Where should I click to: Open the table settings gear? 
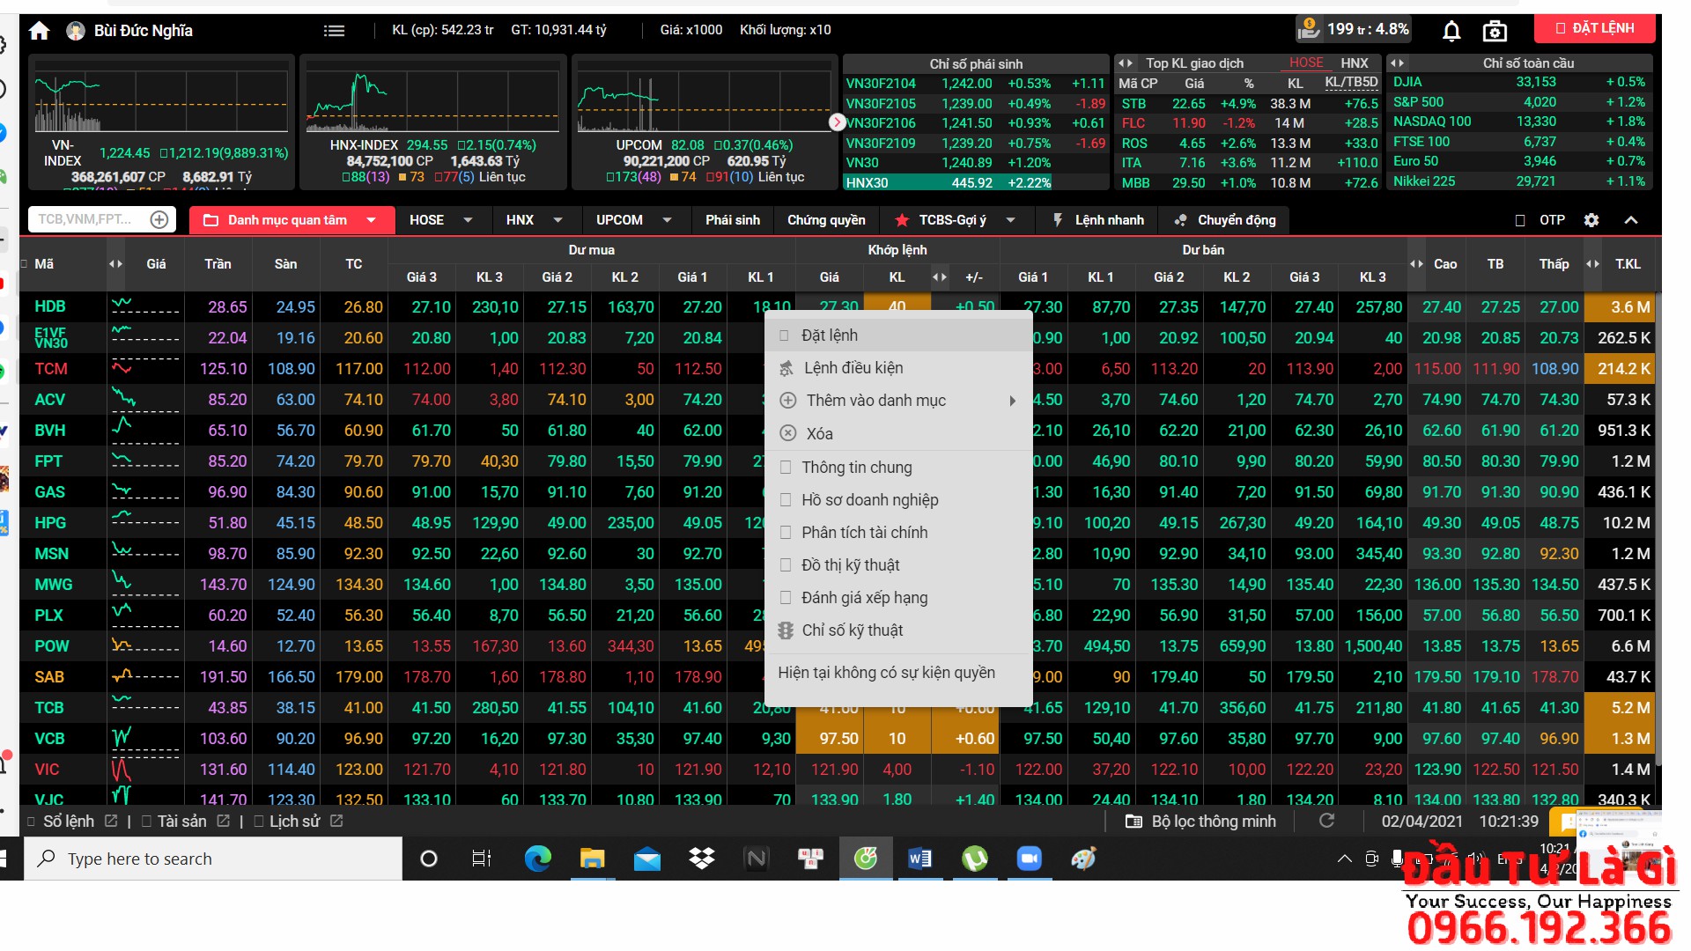pos(1591,220)
